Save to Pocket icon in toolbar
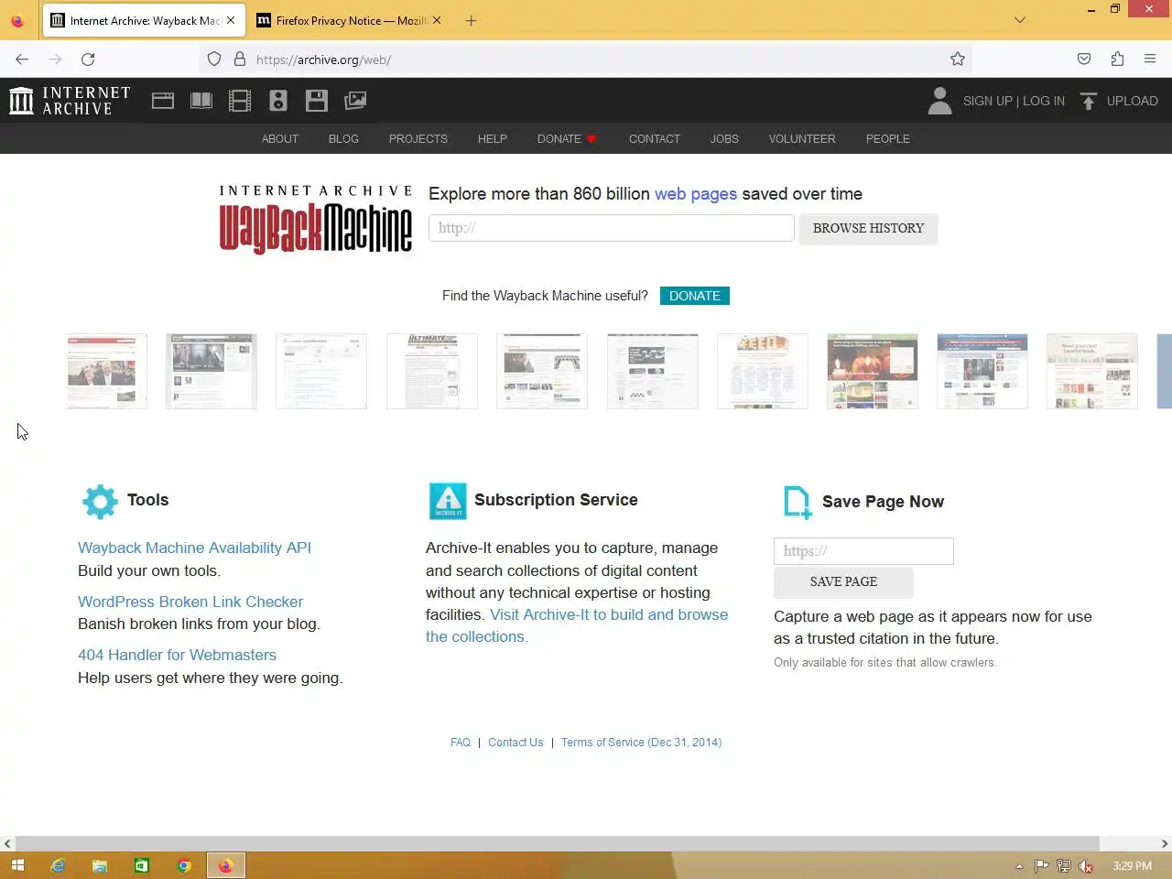 (x=1084, y=60)
